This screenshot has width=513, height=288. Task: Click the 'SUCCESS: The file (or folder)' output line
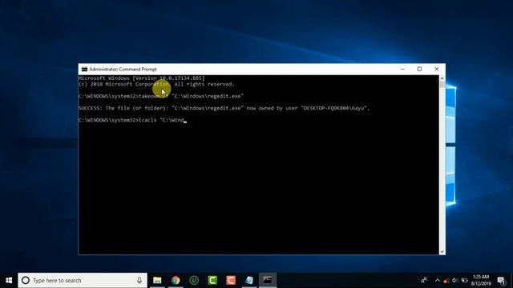tap(224, 108)
